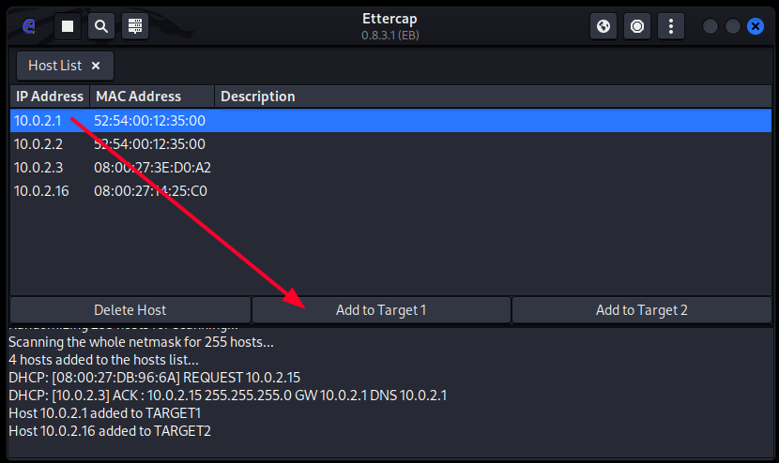
Task: Stop sniffing with the stop button
Action: 68,26
